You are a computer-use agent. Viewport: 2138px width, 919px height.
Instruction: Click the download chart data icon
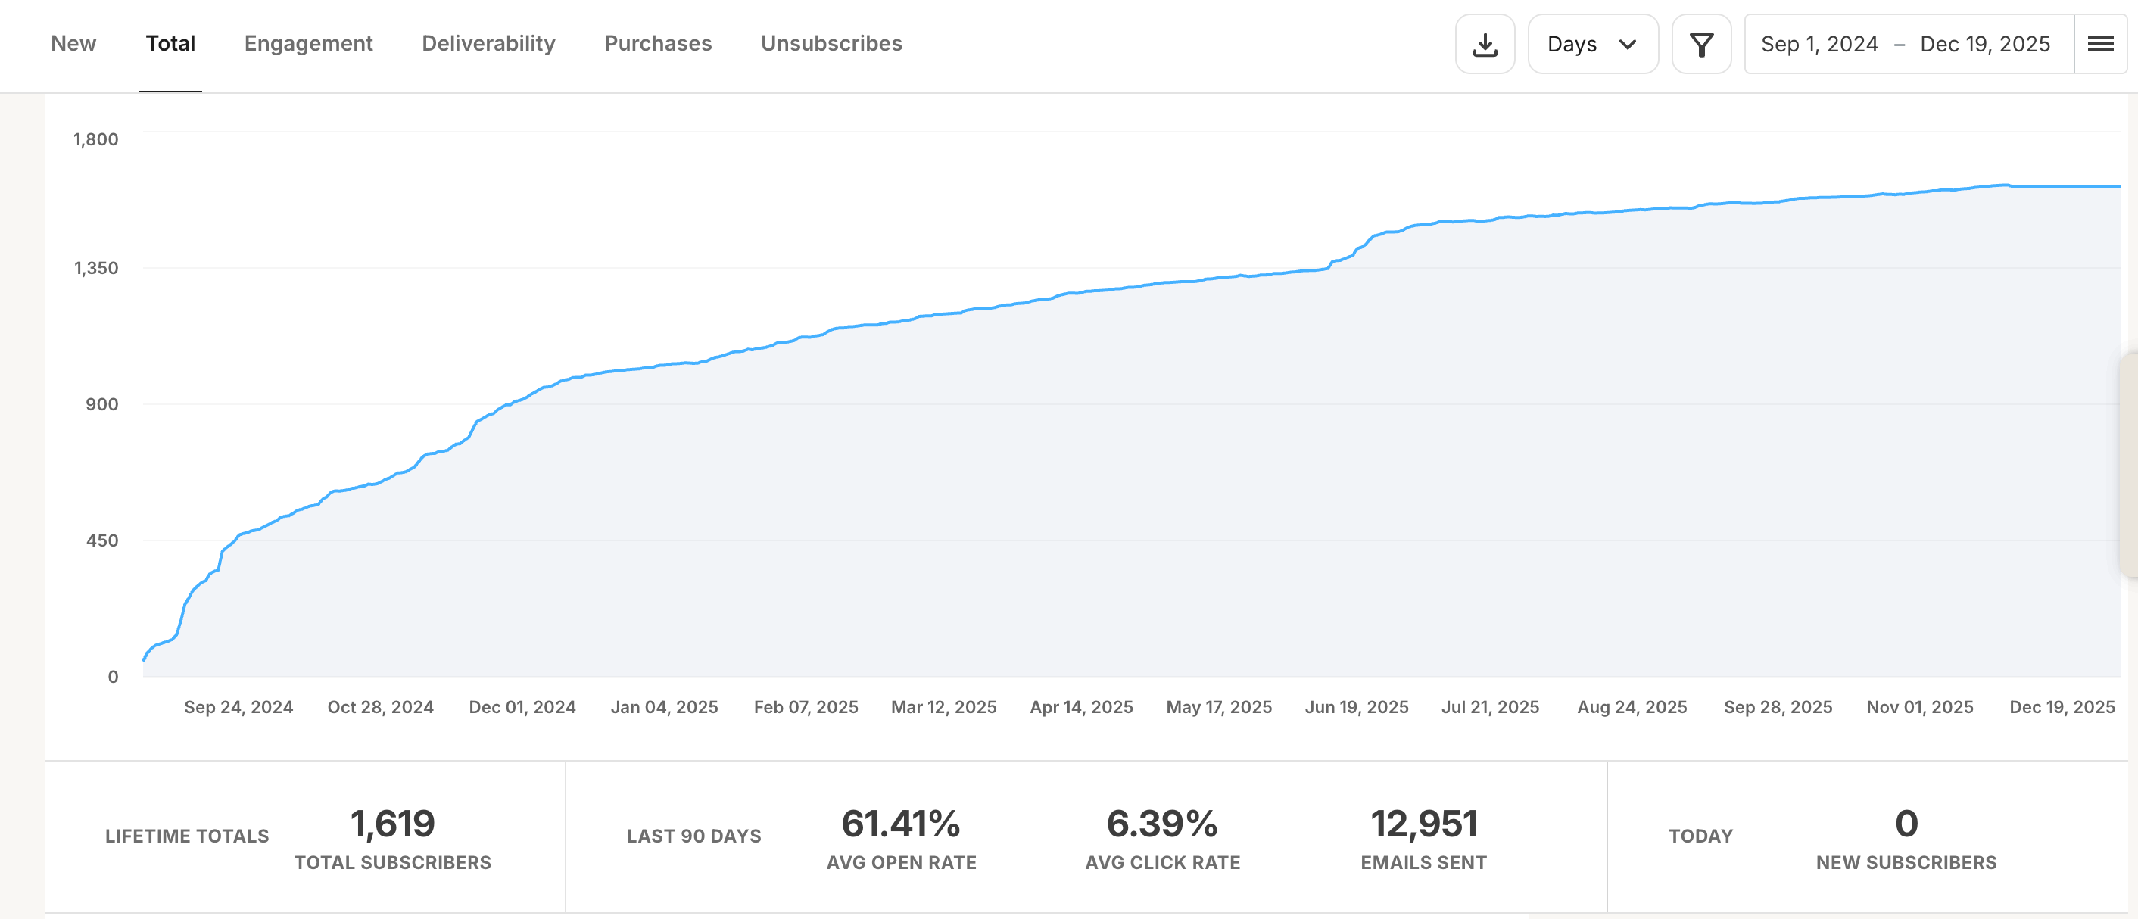[x=1485, y=44]
